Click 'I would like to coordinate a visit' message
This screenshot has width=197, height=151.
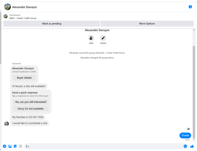(x=30, y=123)
